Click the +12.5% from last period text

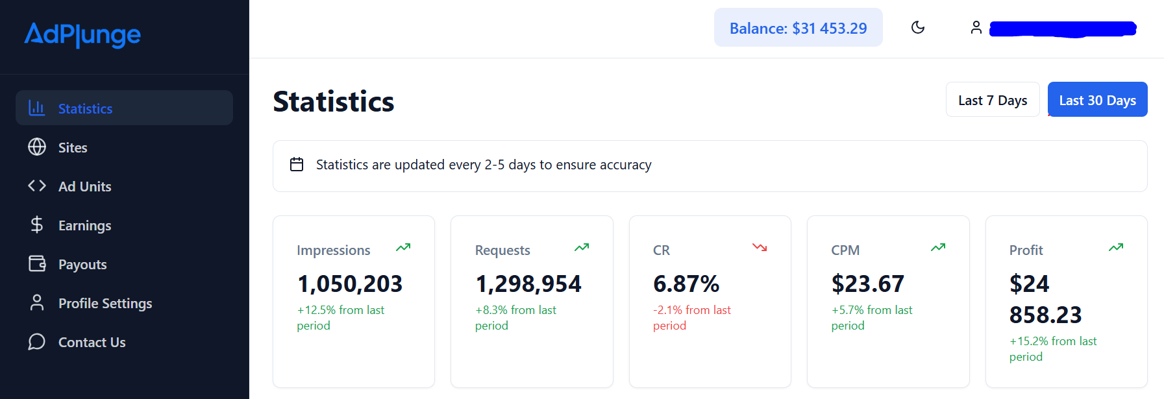(341, 318)
